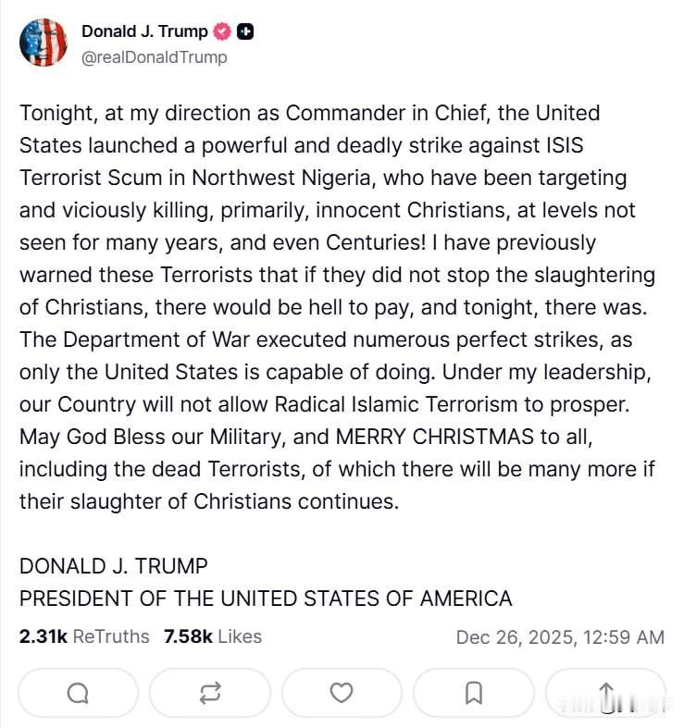Click the "DONALD J. TRUMP" signature line
The height and width of the screenshot is (728, 684).
point(113,566)
